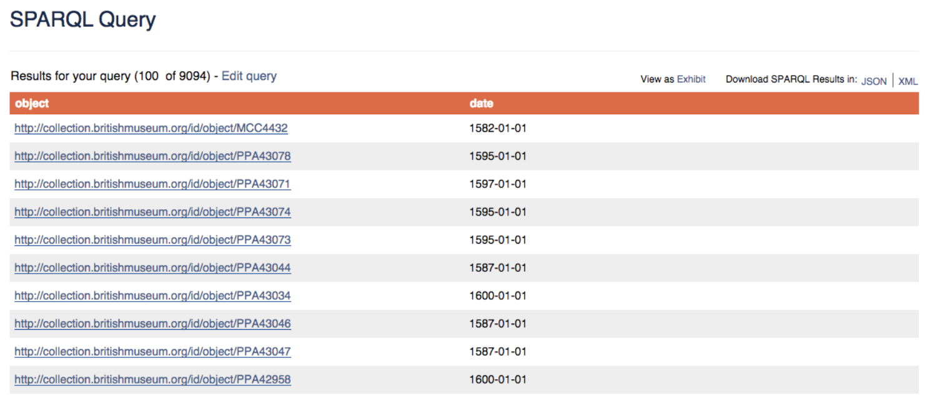Download results as XML
Viewport: 937px width, 401px height.
click(x=908, y=81)
